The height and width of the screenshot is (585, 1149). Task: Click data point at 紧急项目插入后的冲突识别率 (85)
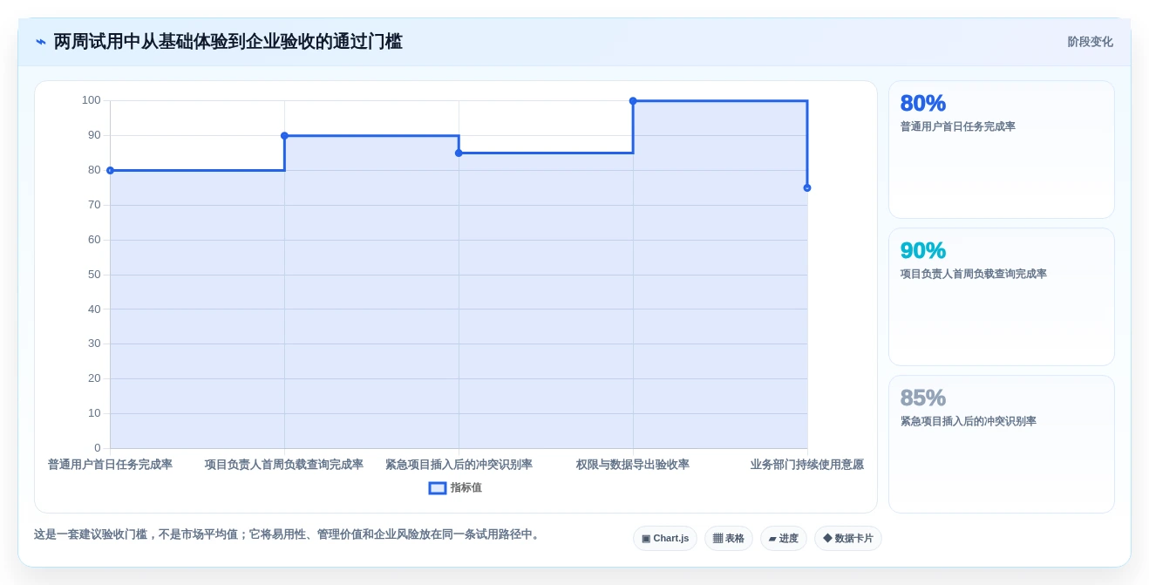pos(459,153)
